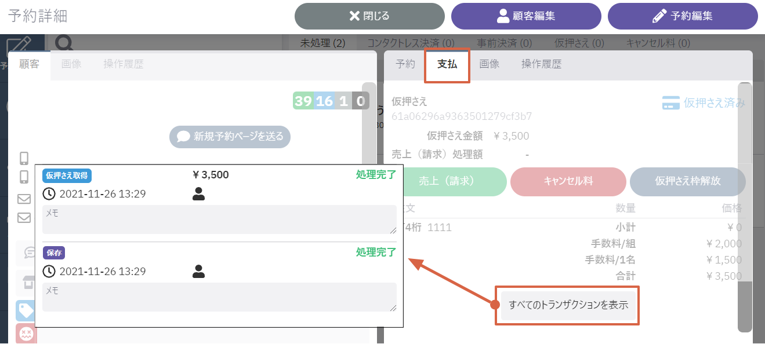Open the customer 操作履歴 tab
Screen dimensions: 765x344
(x=124, y=64)
